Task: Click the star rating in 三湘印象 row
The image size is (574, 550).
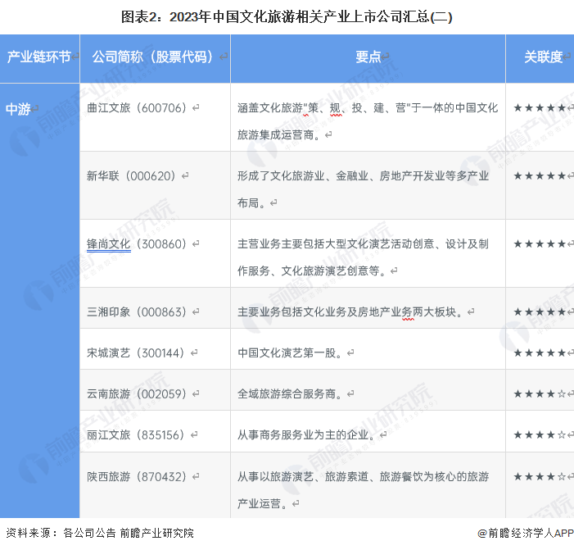Action: click(x=540, y=312)
